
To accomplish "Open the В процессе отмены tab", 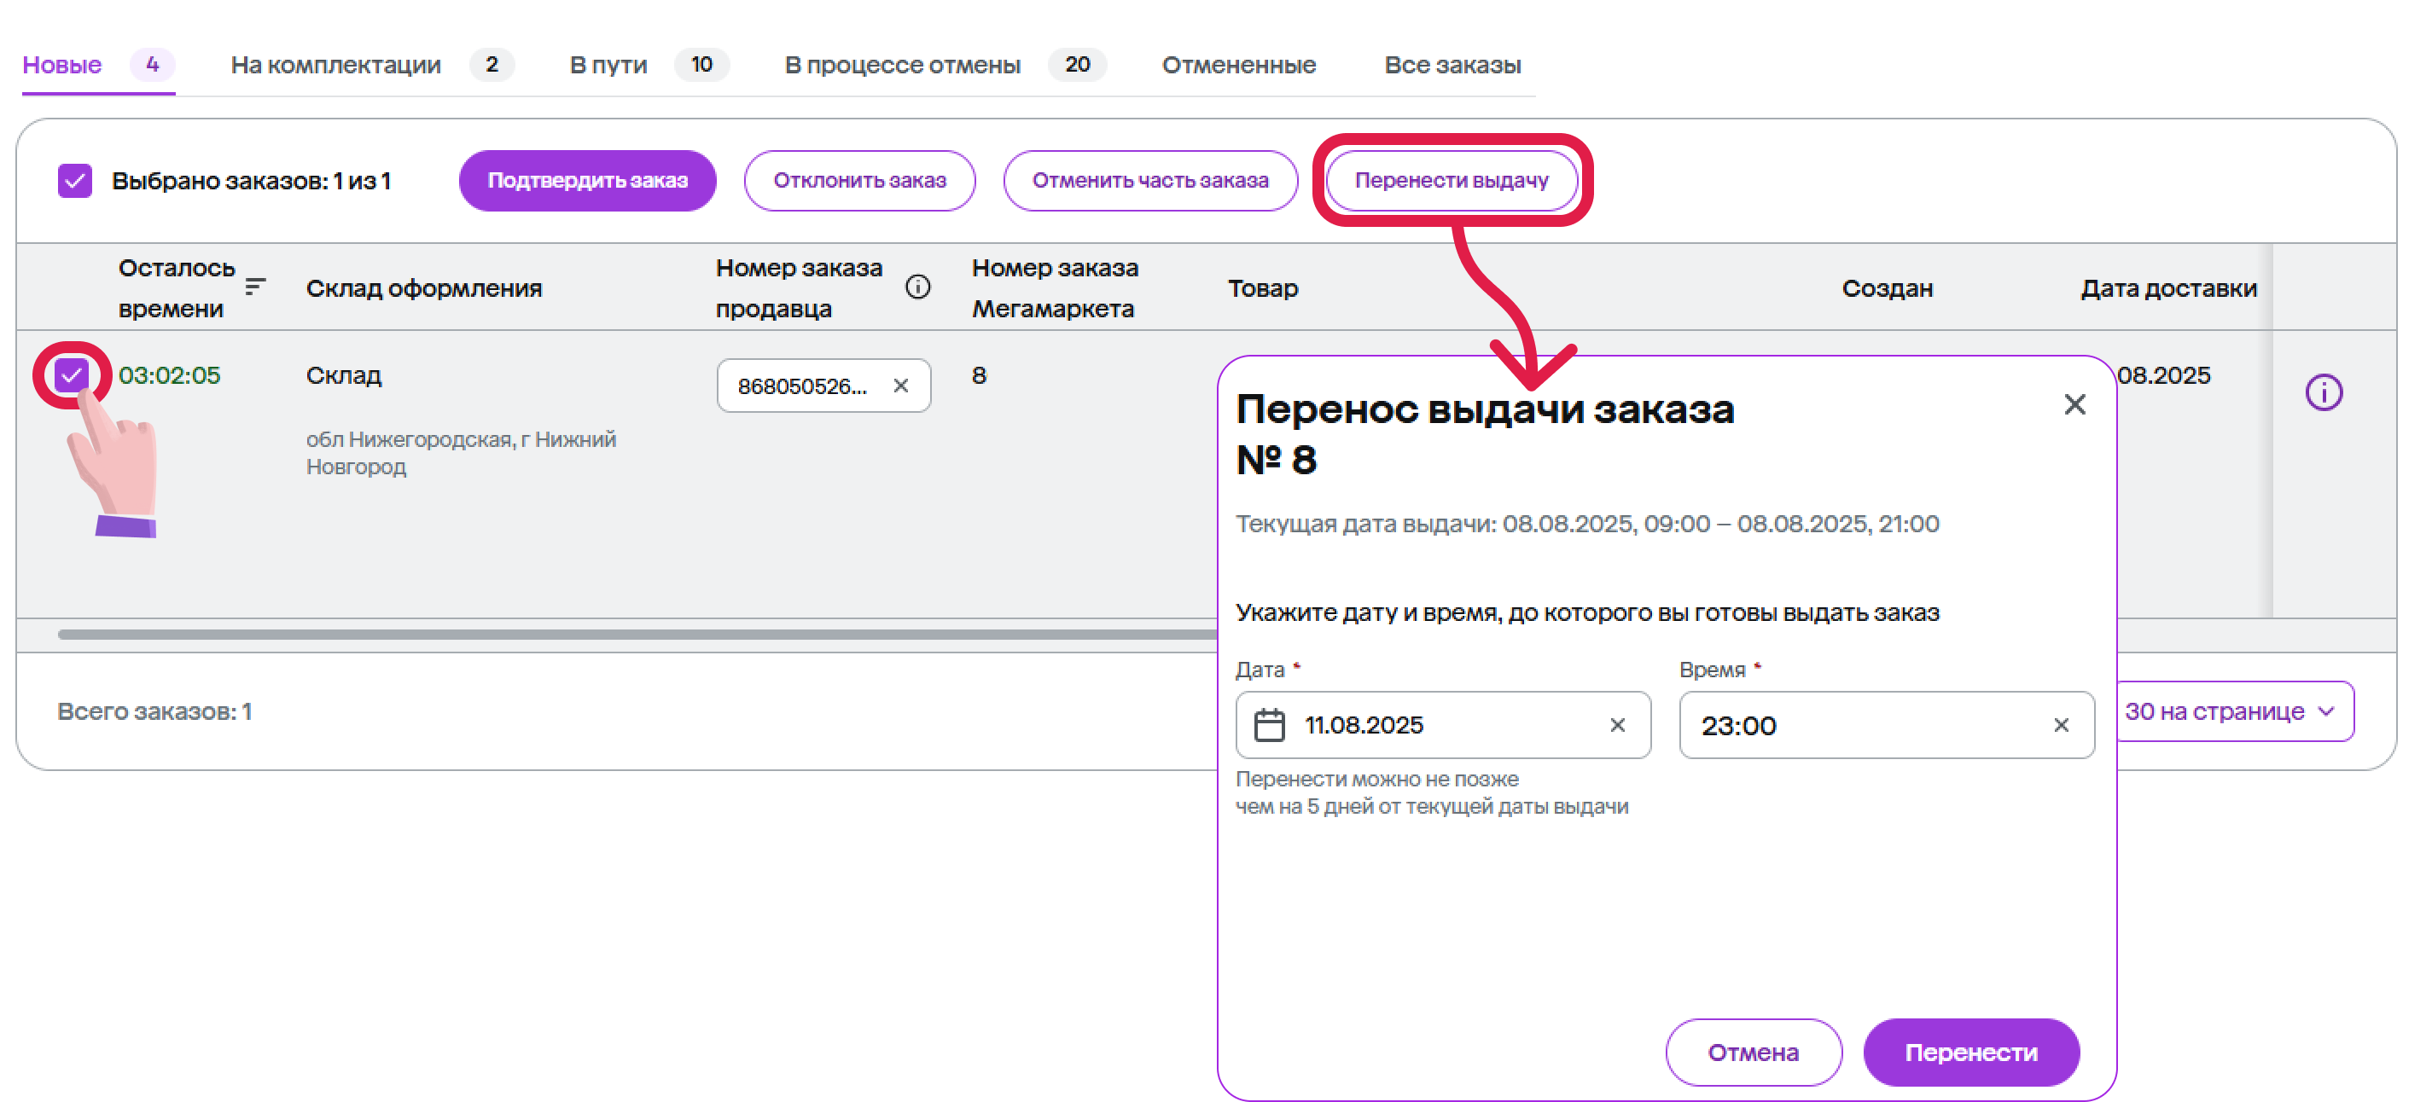I will pos(902,64).
